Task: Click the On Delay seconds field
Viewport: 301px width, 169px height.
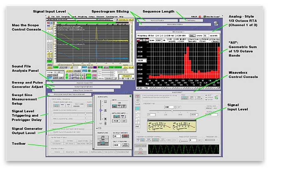Action: (x=117, y=136)
